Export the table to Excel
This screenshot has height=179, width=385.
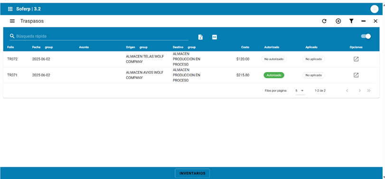pyautogui.click(x=201, y=37)
